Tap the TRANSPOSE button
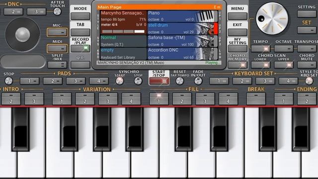The width and height of the screenshot is (318, 179). (307, 49)
